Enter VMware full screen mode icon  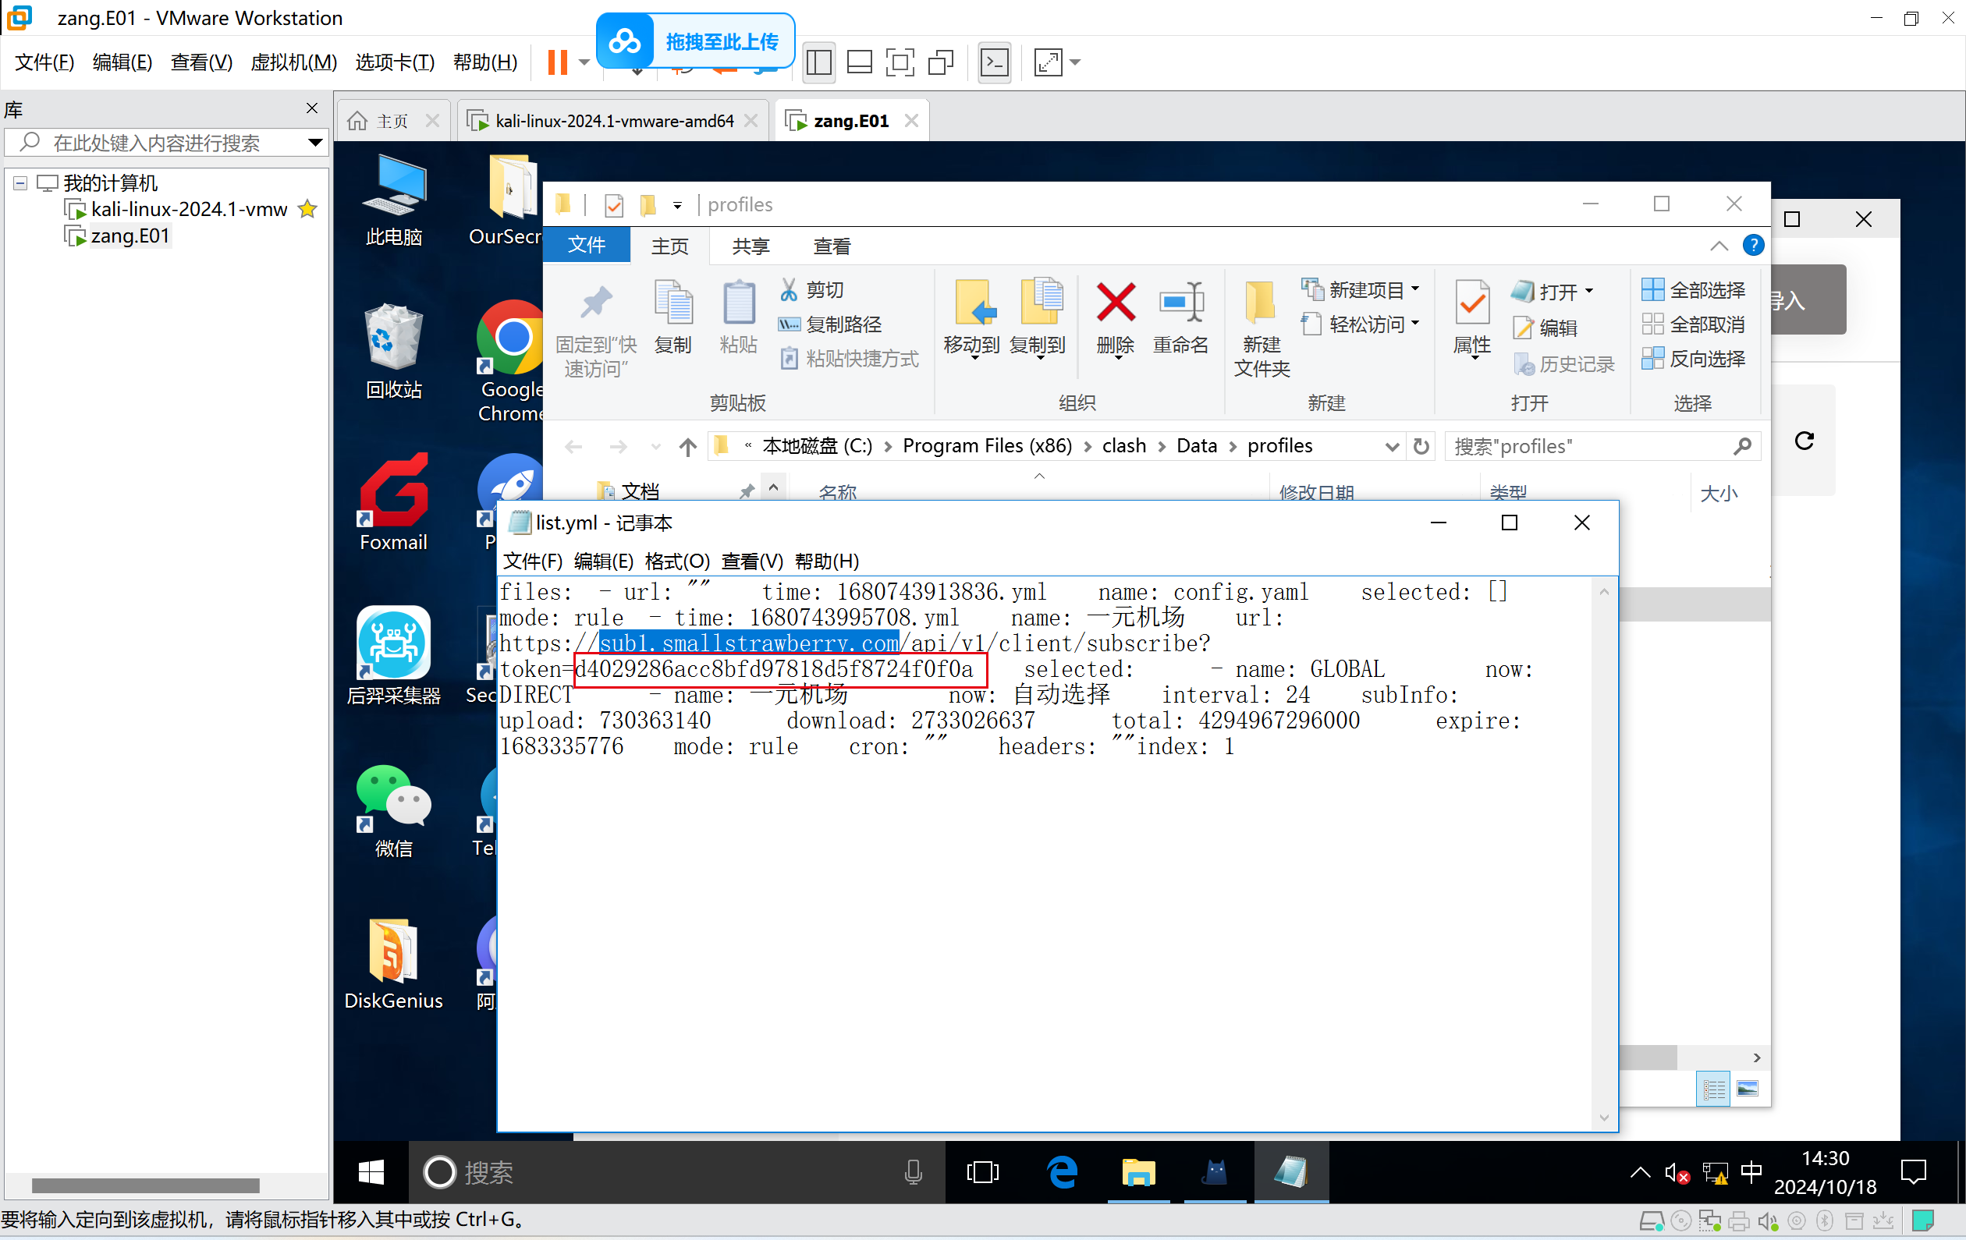[x=900, y=62]
